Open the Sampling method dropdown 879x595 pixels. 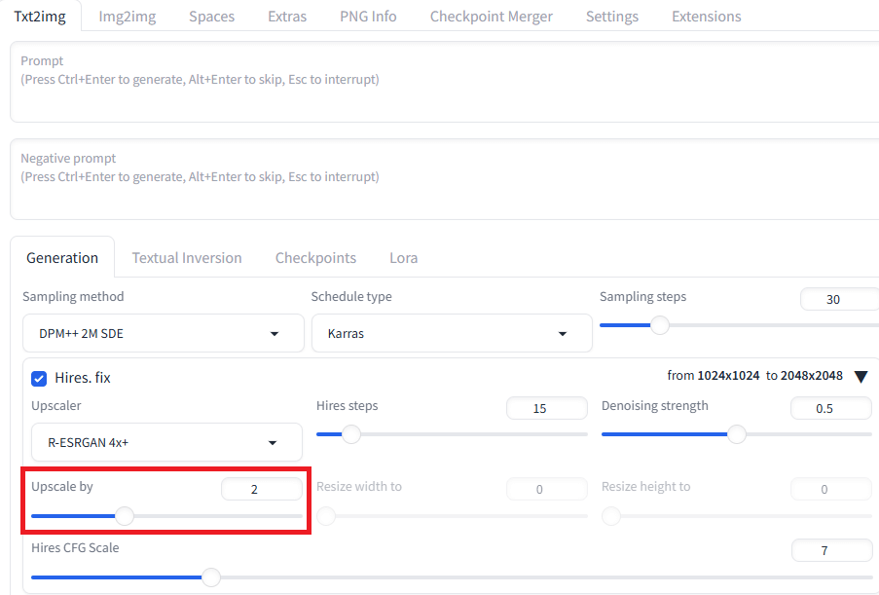click(164, 334)
